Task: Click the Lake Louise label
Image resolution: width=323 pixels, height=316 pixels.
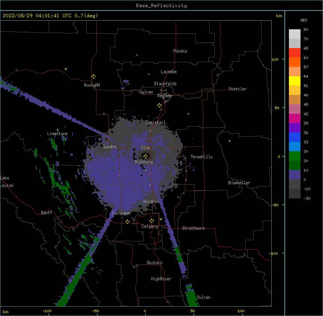Action: click(x=7, y=182)
